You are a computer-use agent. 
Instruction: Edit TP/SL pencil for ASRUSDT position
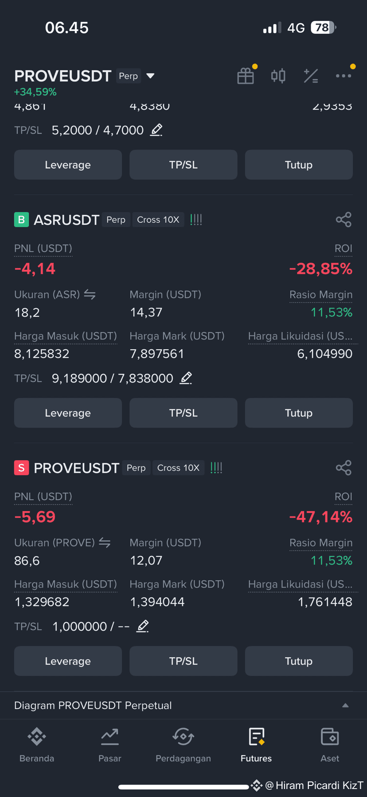[186, 378]
